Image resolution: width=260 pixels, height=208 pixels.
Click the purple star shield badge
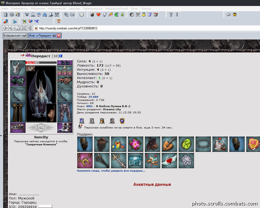[122, 121]
